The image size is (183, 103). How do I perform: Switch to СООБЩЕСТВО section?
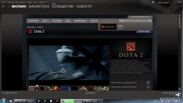tap(63, 6)
